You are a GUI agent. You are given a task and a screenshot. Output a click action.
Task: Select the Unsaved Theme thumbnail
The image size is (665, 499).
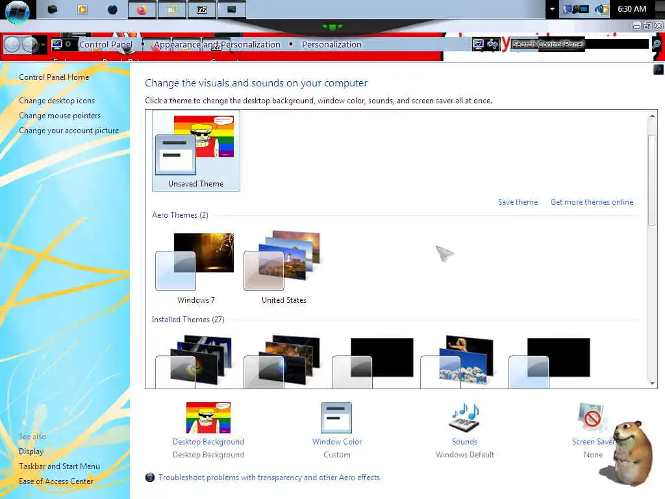[196, 151]
